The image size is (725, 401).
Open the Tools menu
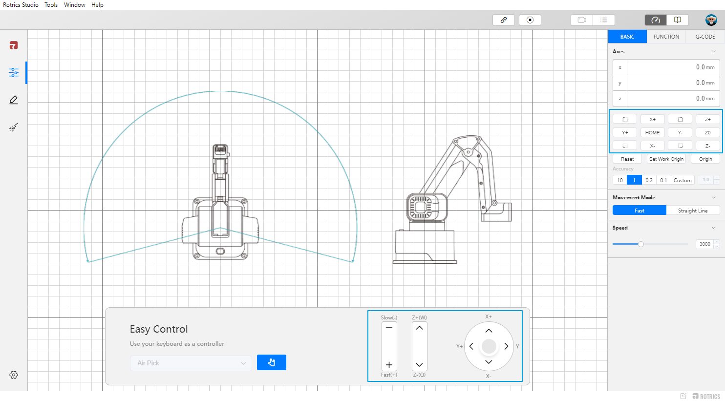pos(51,5)
